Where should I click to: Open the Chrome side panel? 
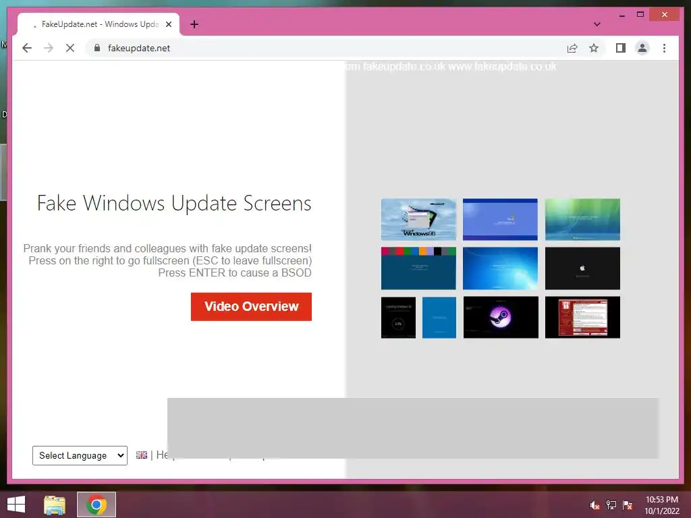pyautogui.click(x=621, y=48)
